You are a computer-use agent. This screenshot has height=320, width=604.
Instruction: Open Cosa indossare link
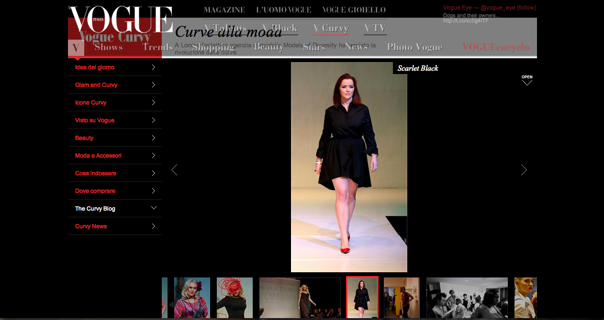point(96,173)
